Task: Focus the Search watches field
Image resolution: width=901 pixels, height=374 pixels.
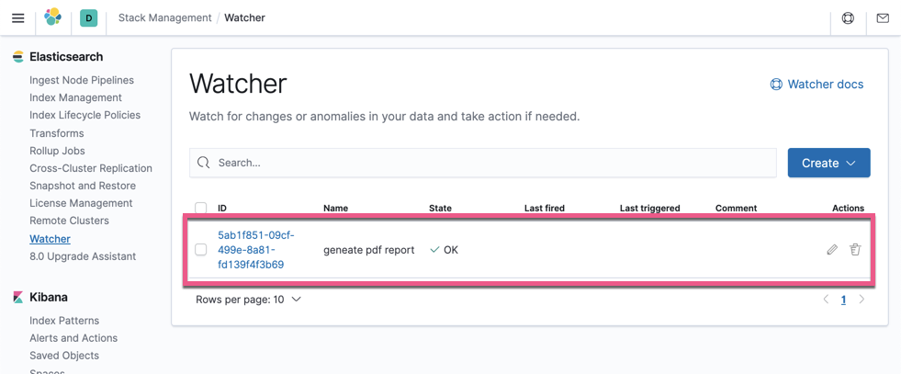Action: click(x=483, y=163)
